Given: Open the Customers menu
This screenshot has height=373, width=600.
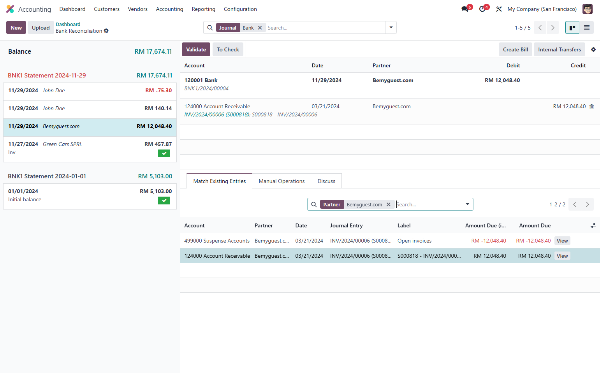Looking at the screenshot, I should point(107,9).
